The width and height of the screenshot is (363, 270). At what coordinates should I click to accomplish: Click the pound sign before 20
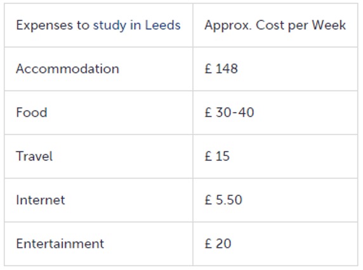(x=208, y=243)
